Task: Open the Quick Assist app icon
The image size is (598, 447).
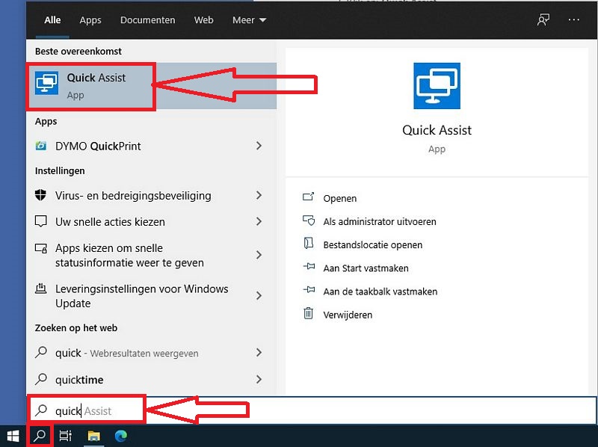Action: [46, 82]
